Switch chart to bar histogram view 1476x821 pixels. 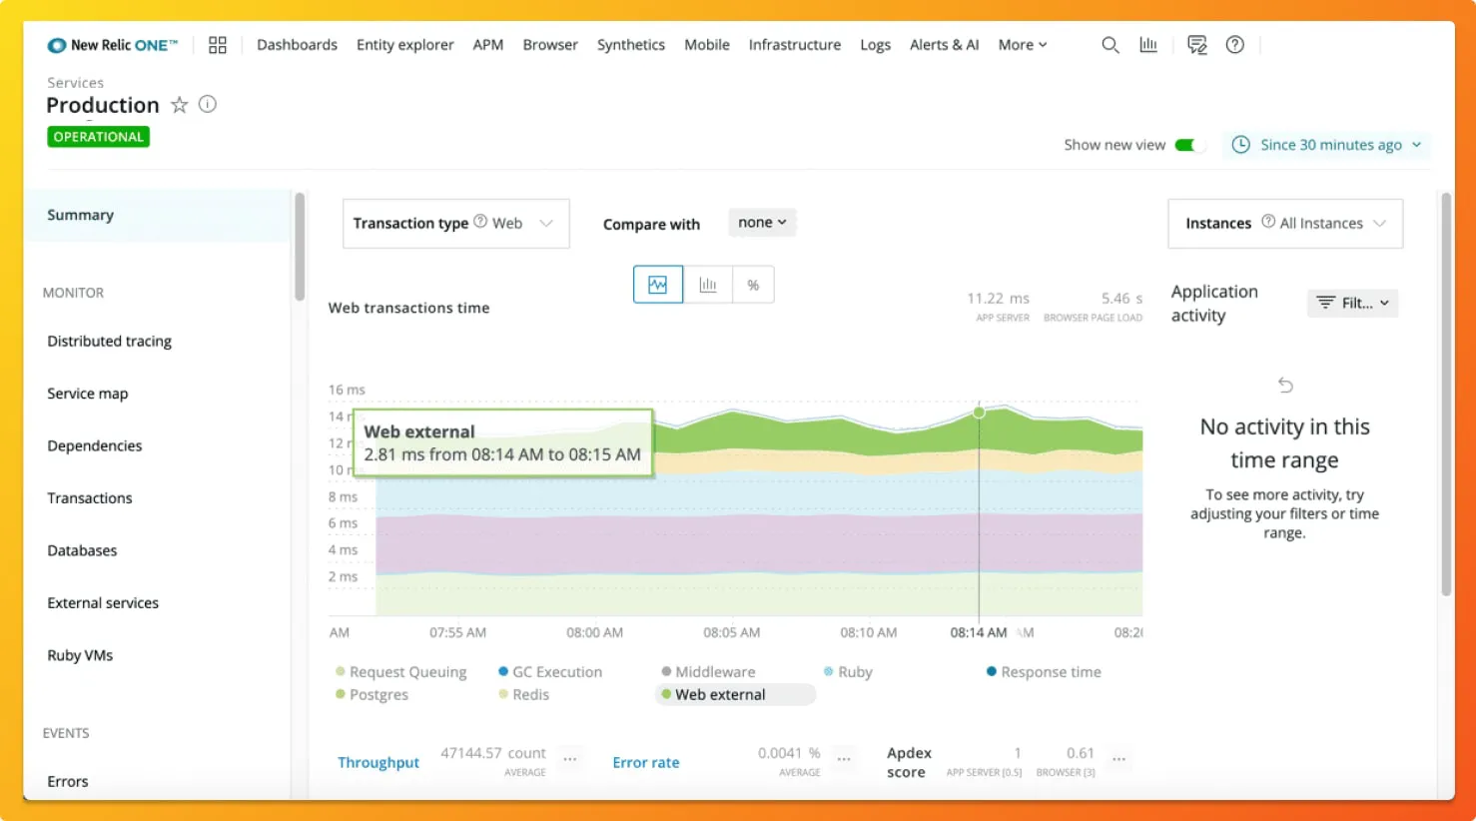(x=708, y=285)
